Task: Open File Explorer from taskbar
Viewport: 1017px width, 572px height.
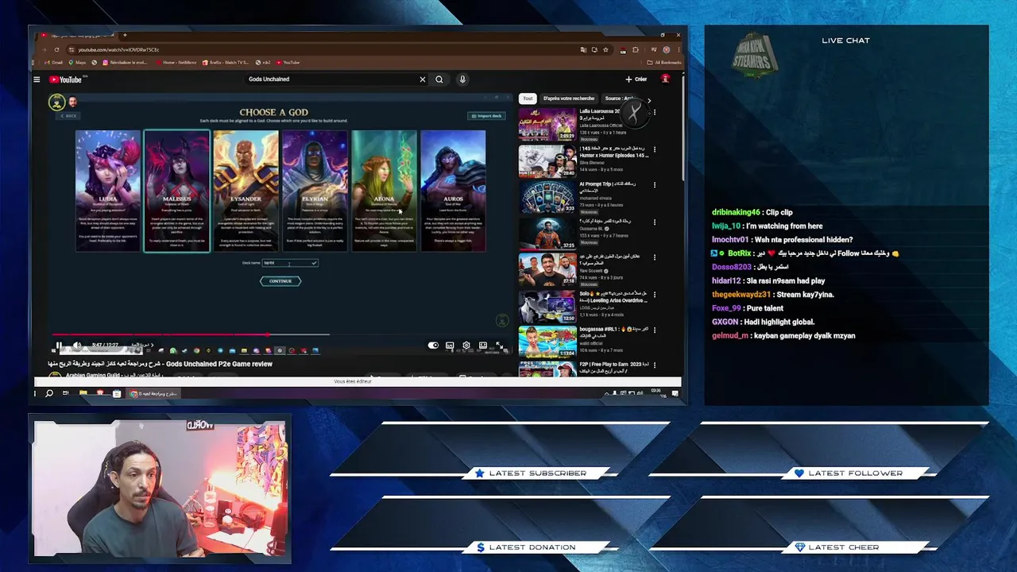Action: pyautogui.click(x=83, y=393)
